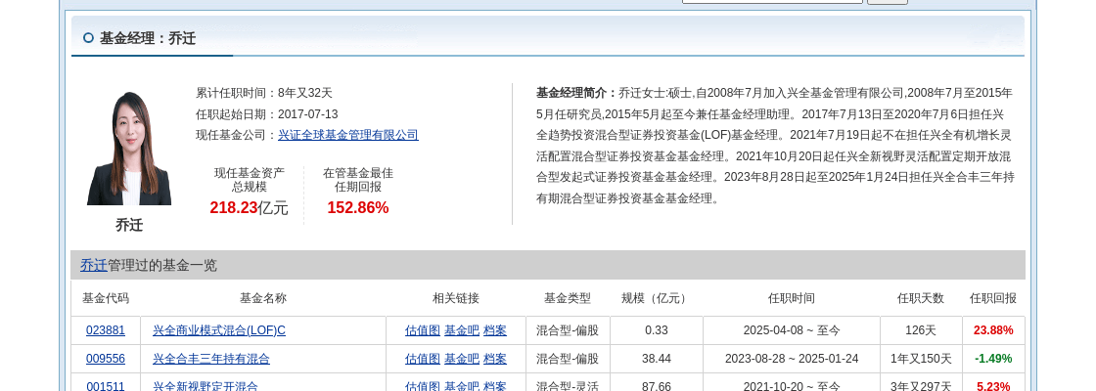Screen dimensions: 1096x391
Task: Open 兴全商业模式混合(LOF)C fund page
Action: point(219,330)
